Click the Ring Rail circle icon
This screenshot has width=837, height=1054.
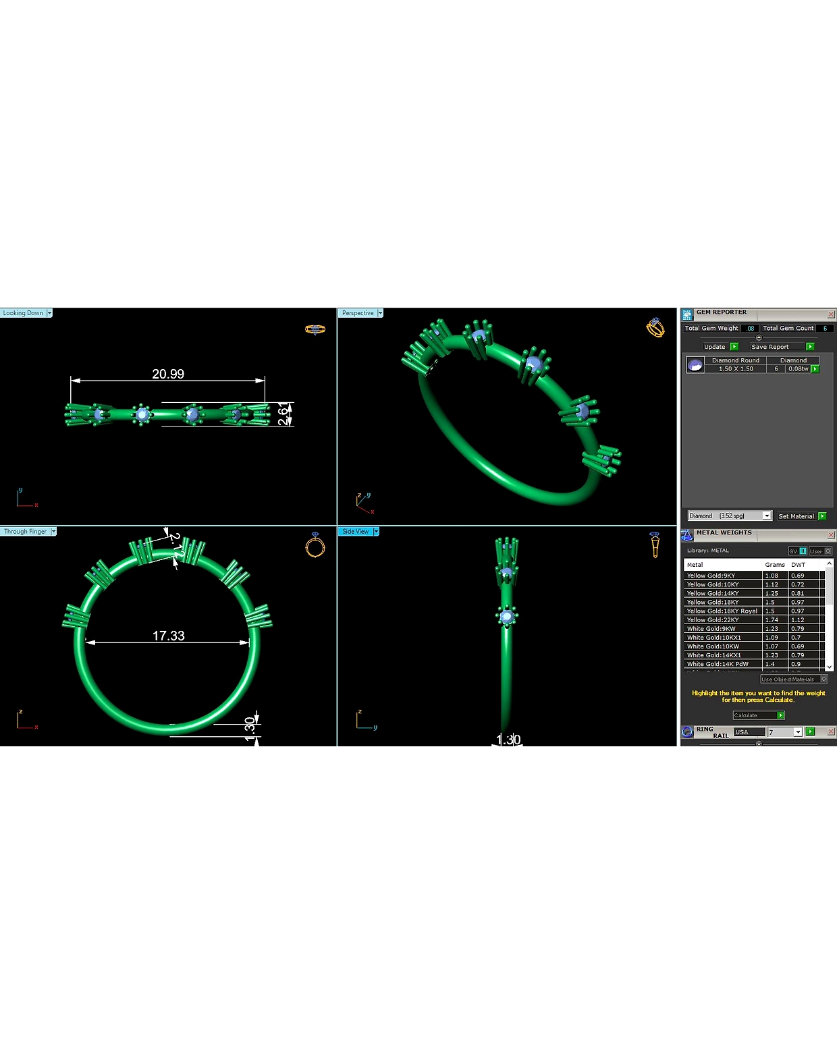[687, 731]
